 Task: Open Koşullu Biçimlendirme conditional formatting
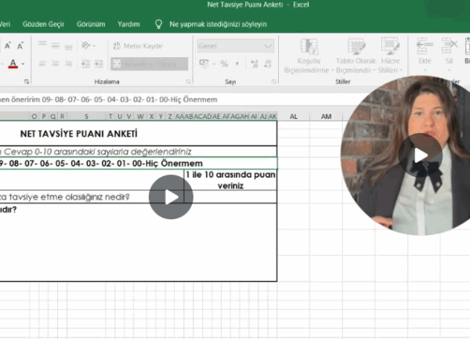[309, 56]
